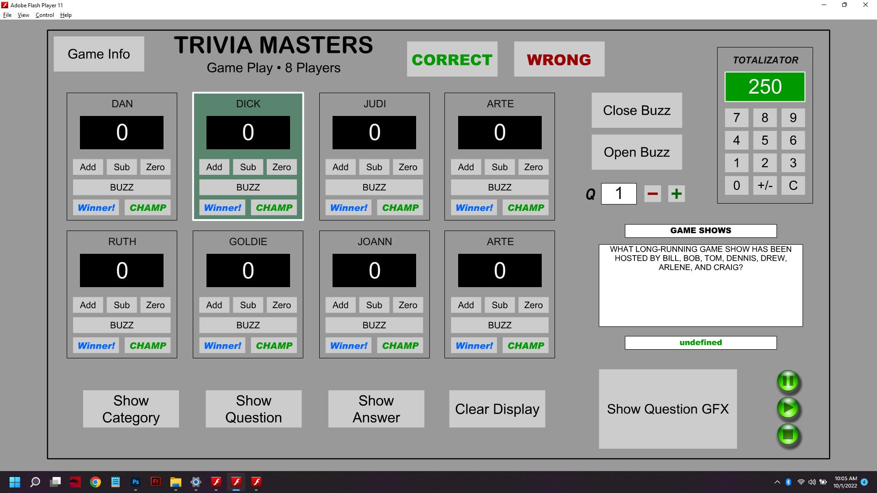The width and height of the screenshot is (877, 493).
Task: Open Photoshop from the taskbar
Action: click(x=136, y=482)
